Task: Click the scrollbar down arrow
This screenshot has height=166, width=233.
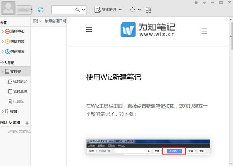Action: [231, 164]
